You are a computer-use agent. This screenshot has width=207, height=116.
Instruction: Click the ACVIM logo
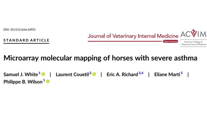193,38
